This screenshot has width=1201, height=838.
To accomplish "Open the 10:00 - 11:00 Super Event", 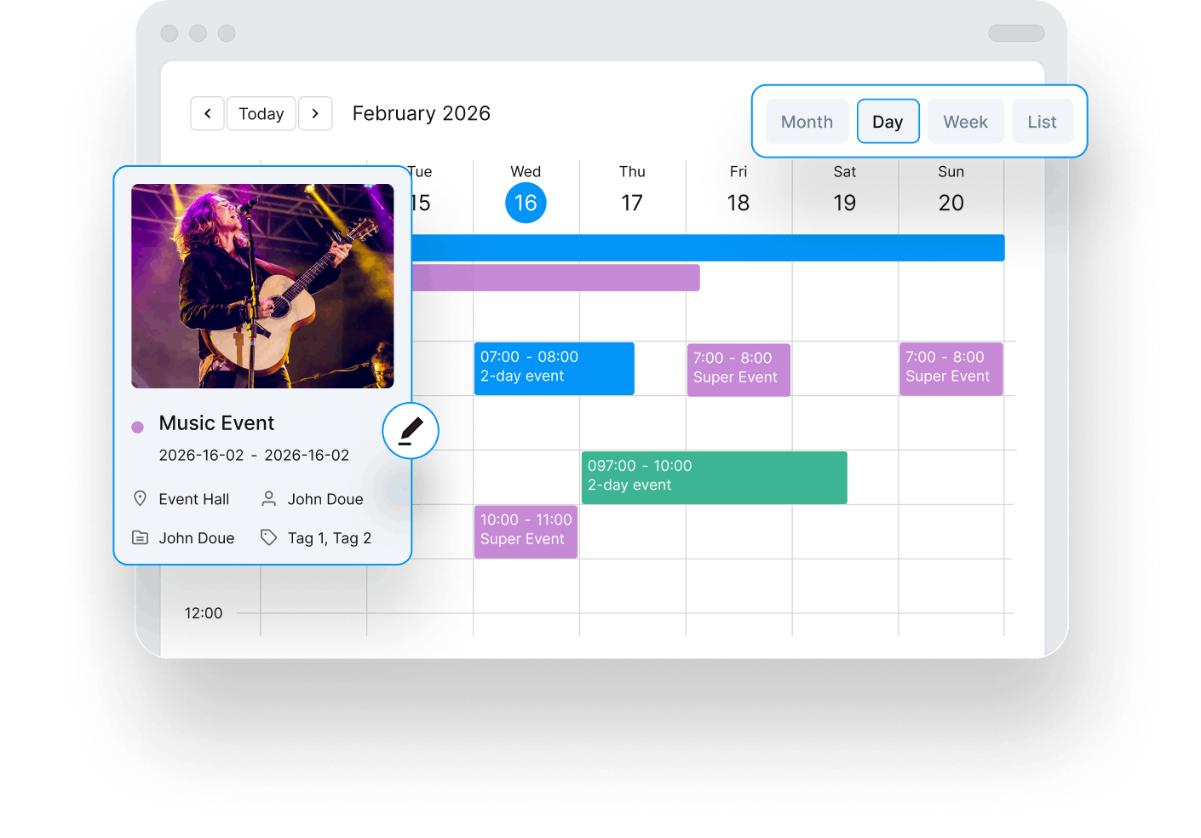I will pos(526,531).
